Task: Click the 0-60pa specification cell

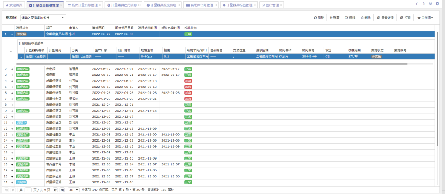Action: pyautogui.click(x=151, y=57)
